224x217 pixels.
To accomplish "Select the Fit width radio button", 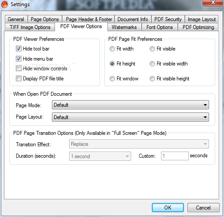I will click(112, 49).
